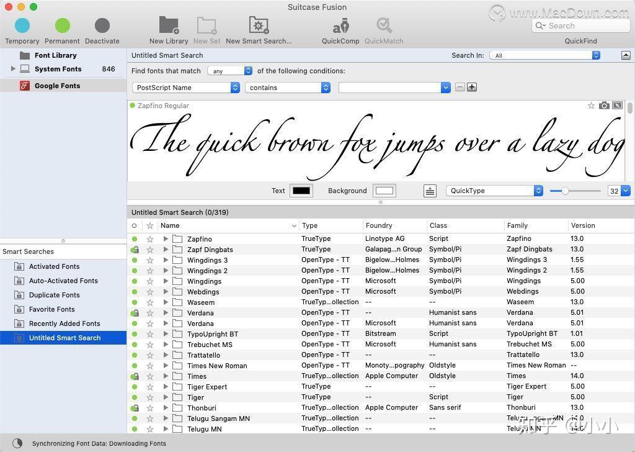Toggle the favorite star on Zapfino preview
The image size is (635, 452).
click(x=591, y=106)
